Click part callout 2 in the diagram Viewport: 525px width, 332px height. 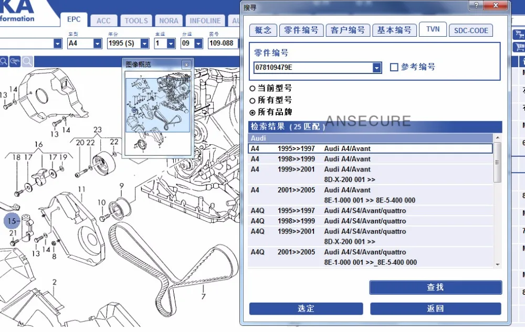tap(55, 283)
